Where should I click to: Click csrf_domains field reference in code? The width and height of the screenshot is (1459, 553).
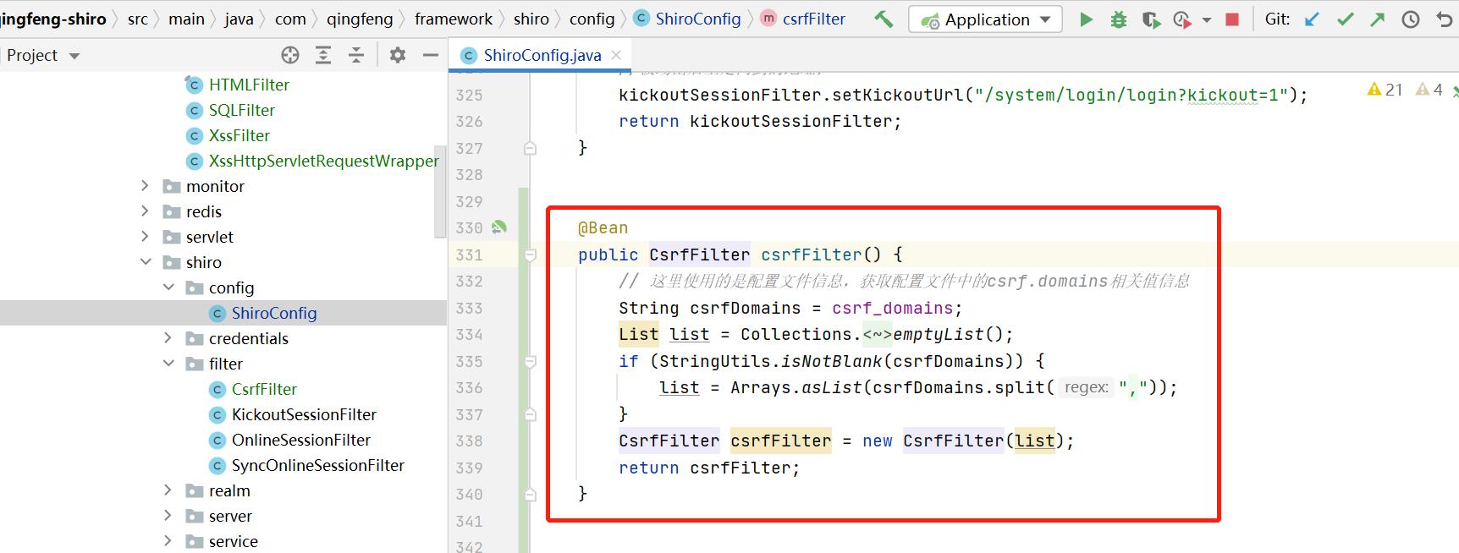tap(892, 308)
